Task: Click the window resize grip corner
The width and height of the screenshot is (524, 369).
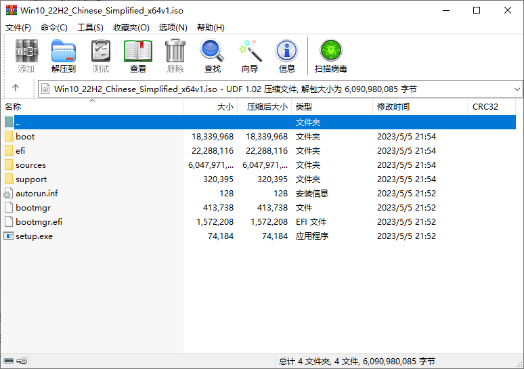Action: 519,364
